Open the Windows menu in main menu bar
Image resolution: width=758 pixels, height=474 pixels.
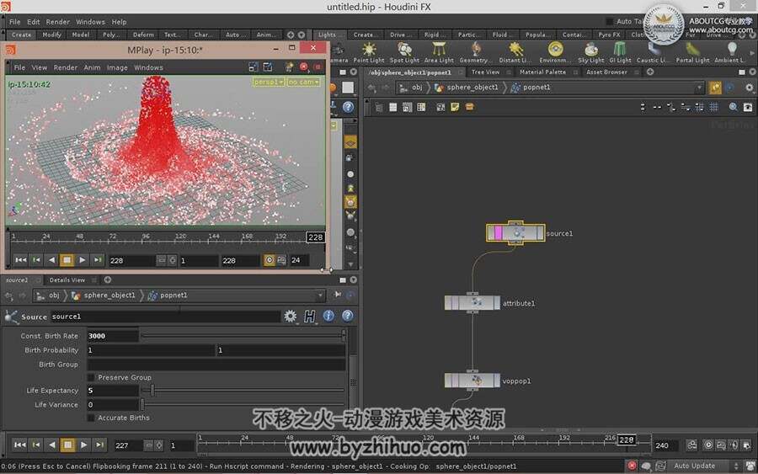pyautogui.click(x=90, y=22)
